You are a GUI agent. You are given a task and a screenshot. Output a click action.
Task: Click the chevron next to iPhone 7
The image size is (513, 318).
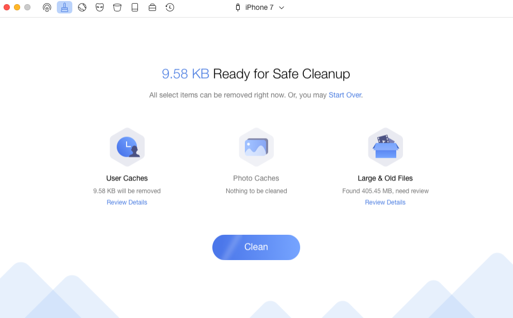282,8
